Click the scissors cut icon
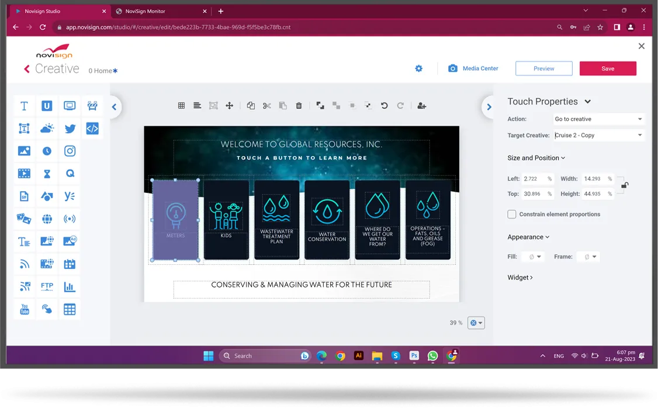 tap(267, 106)
